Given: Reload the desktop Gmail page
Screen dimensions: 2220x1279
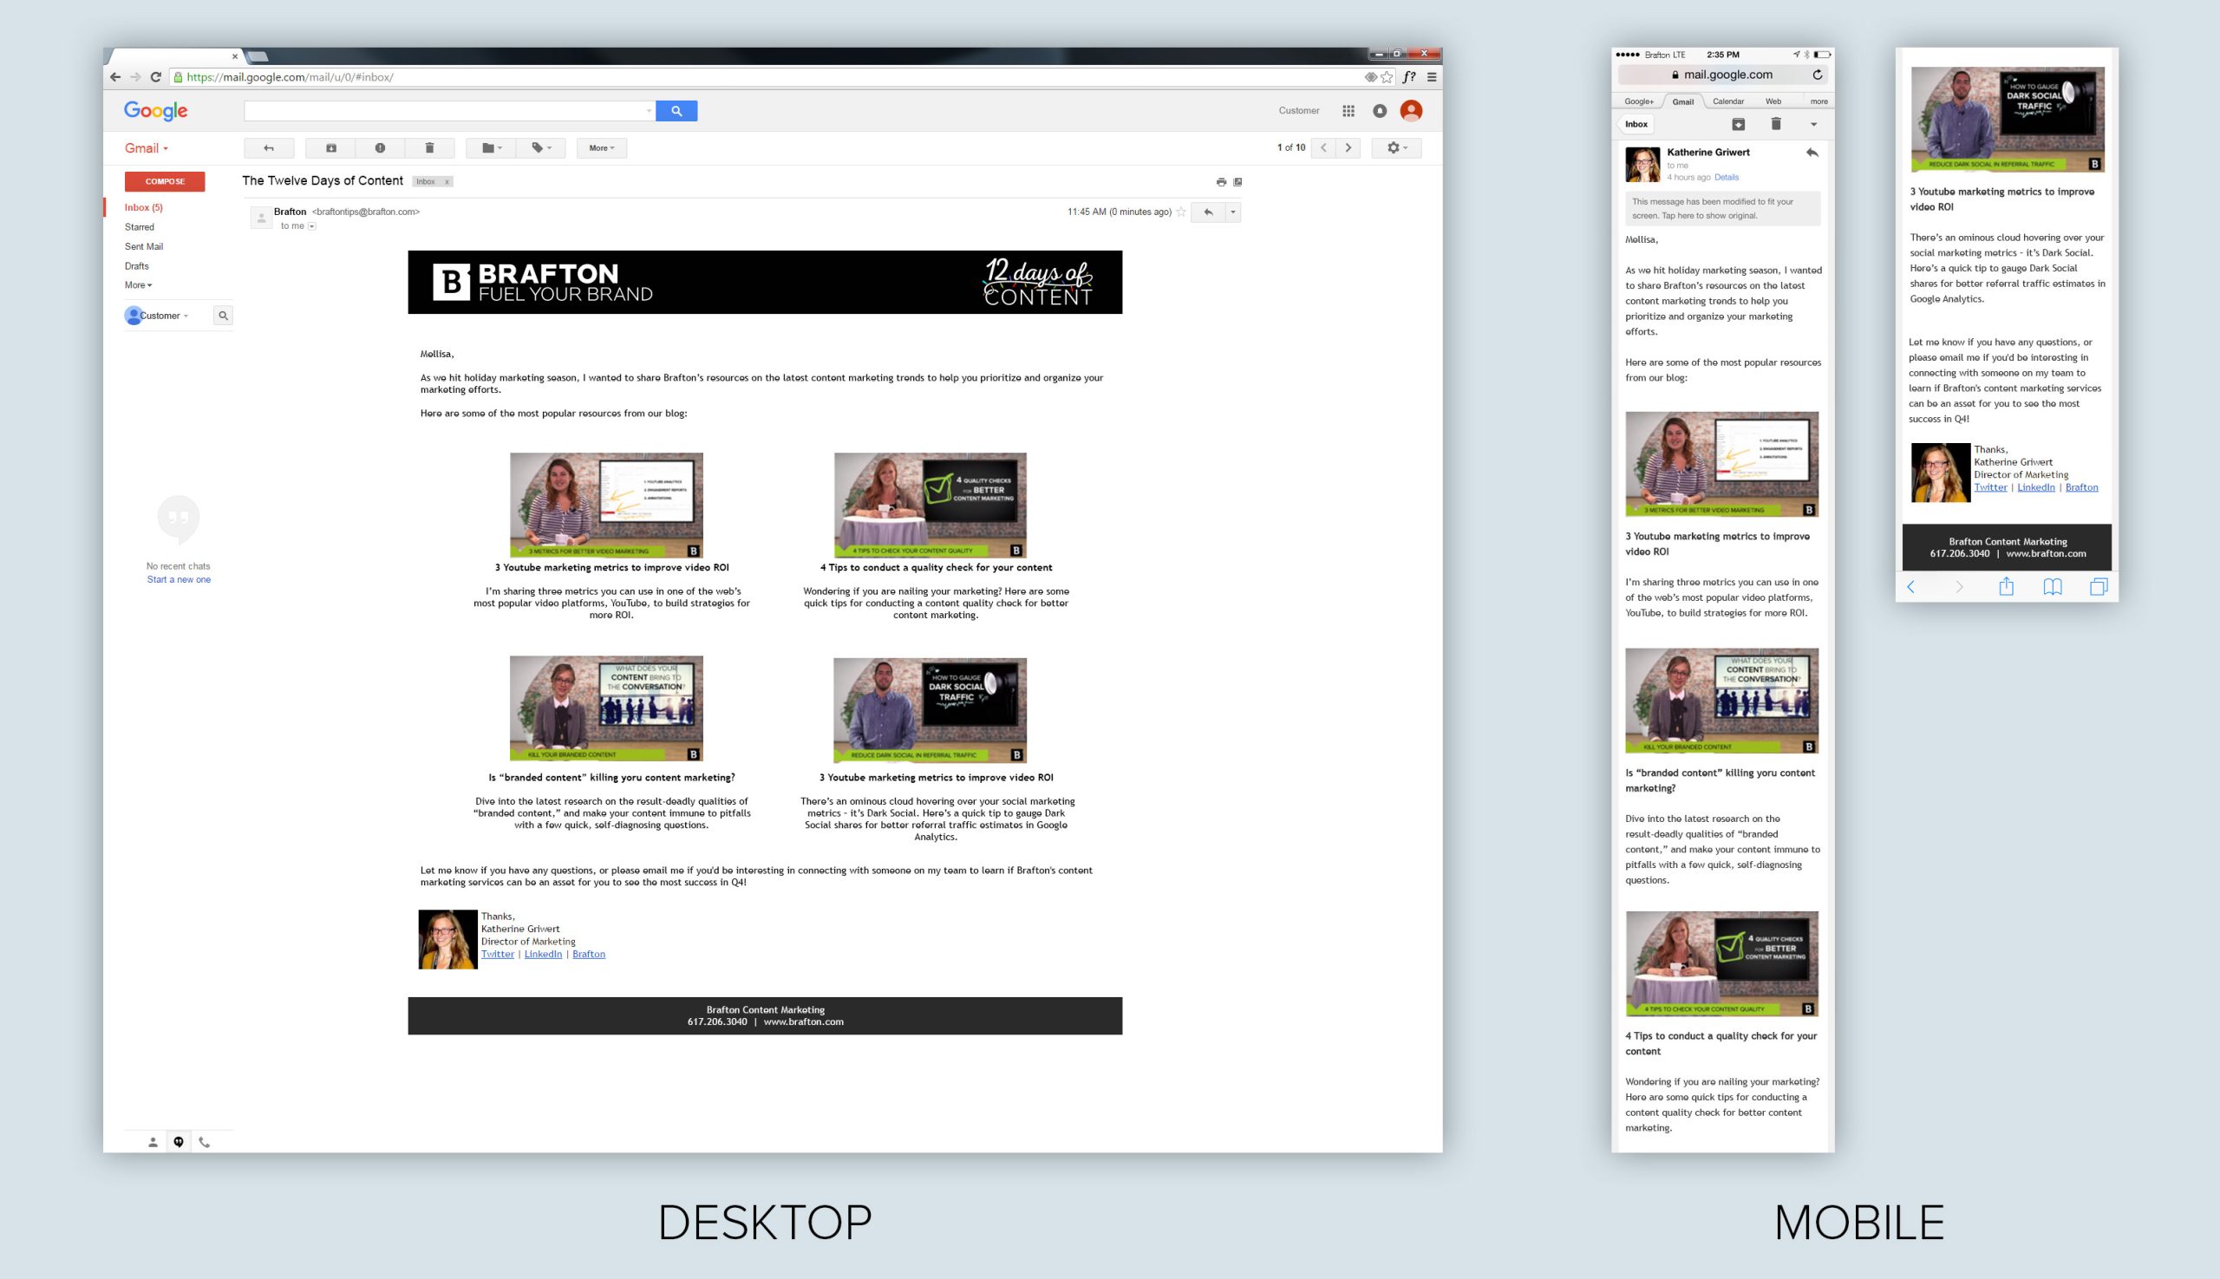Looking at the screenshot, I should [155, 77].
